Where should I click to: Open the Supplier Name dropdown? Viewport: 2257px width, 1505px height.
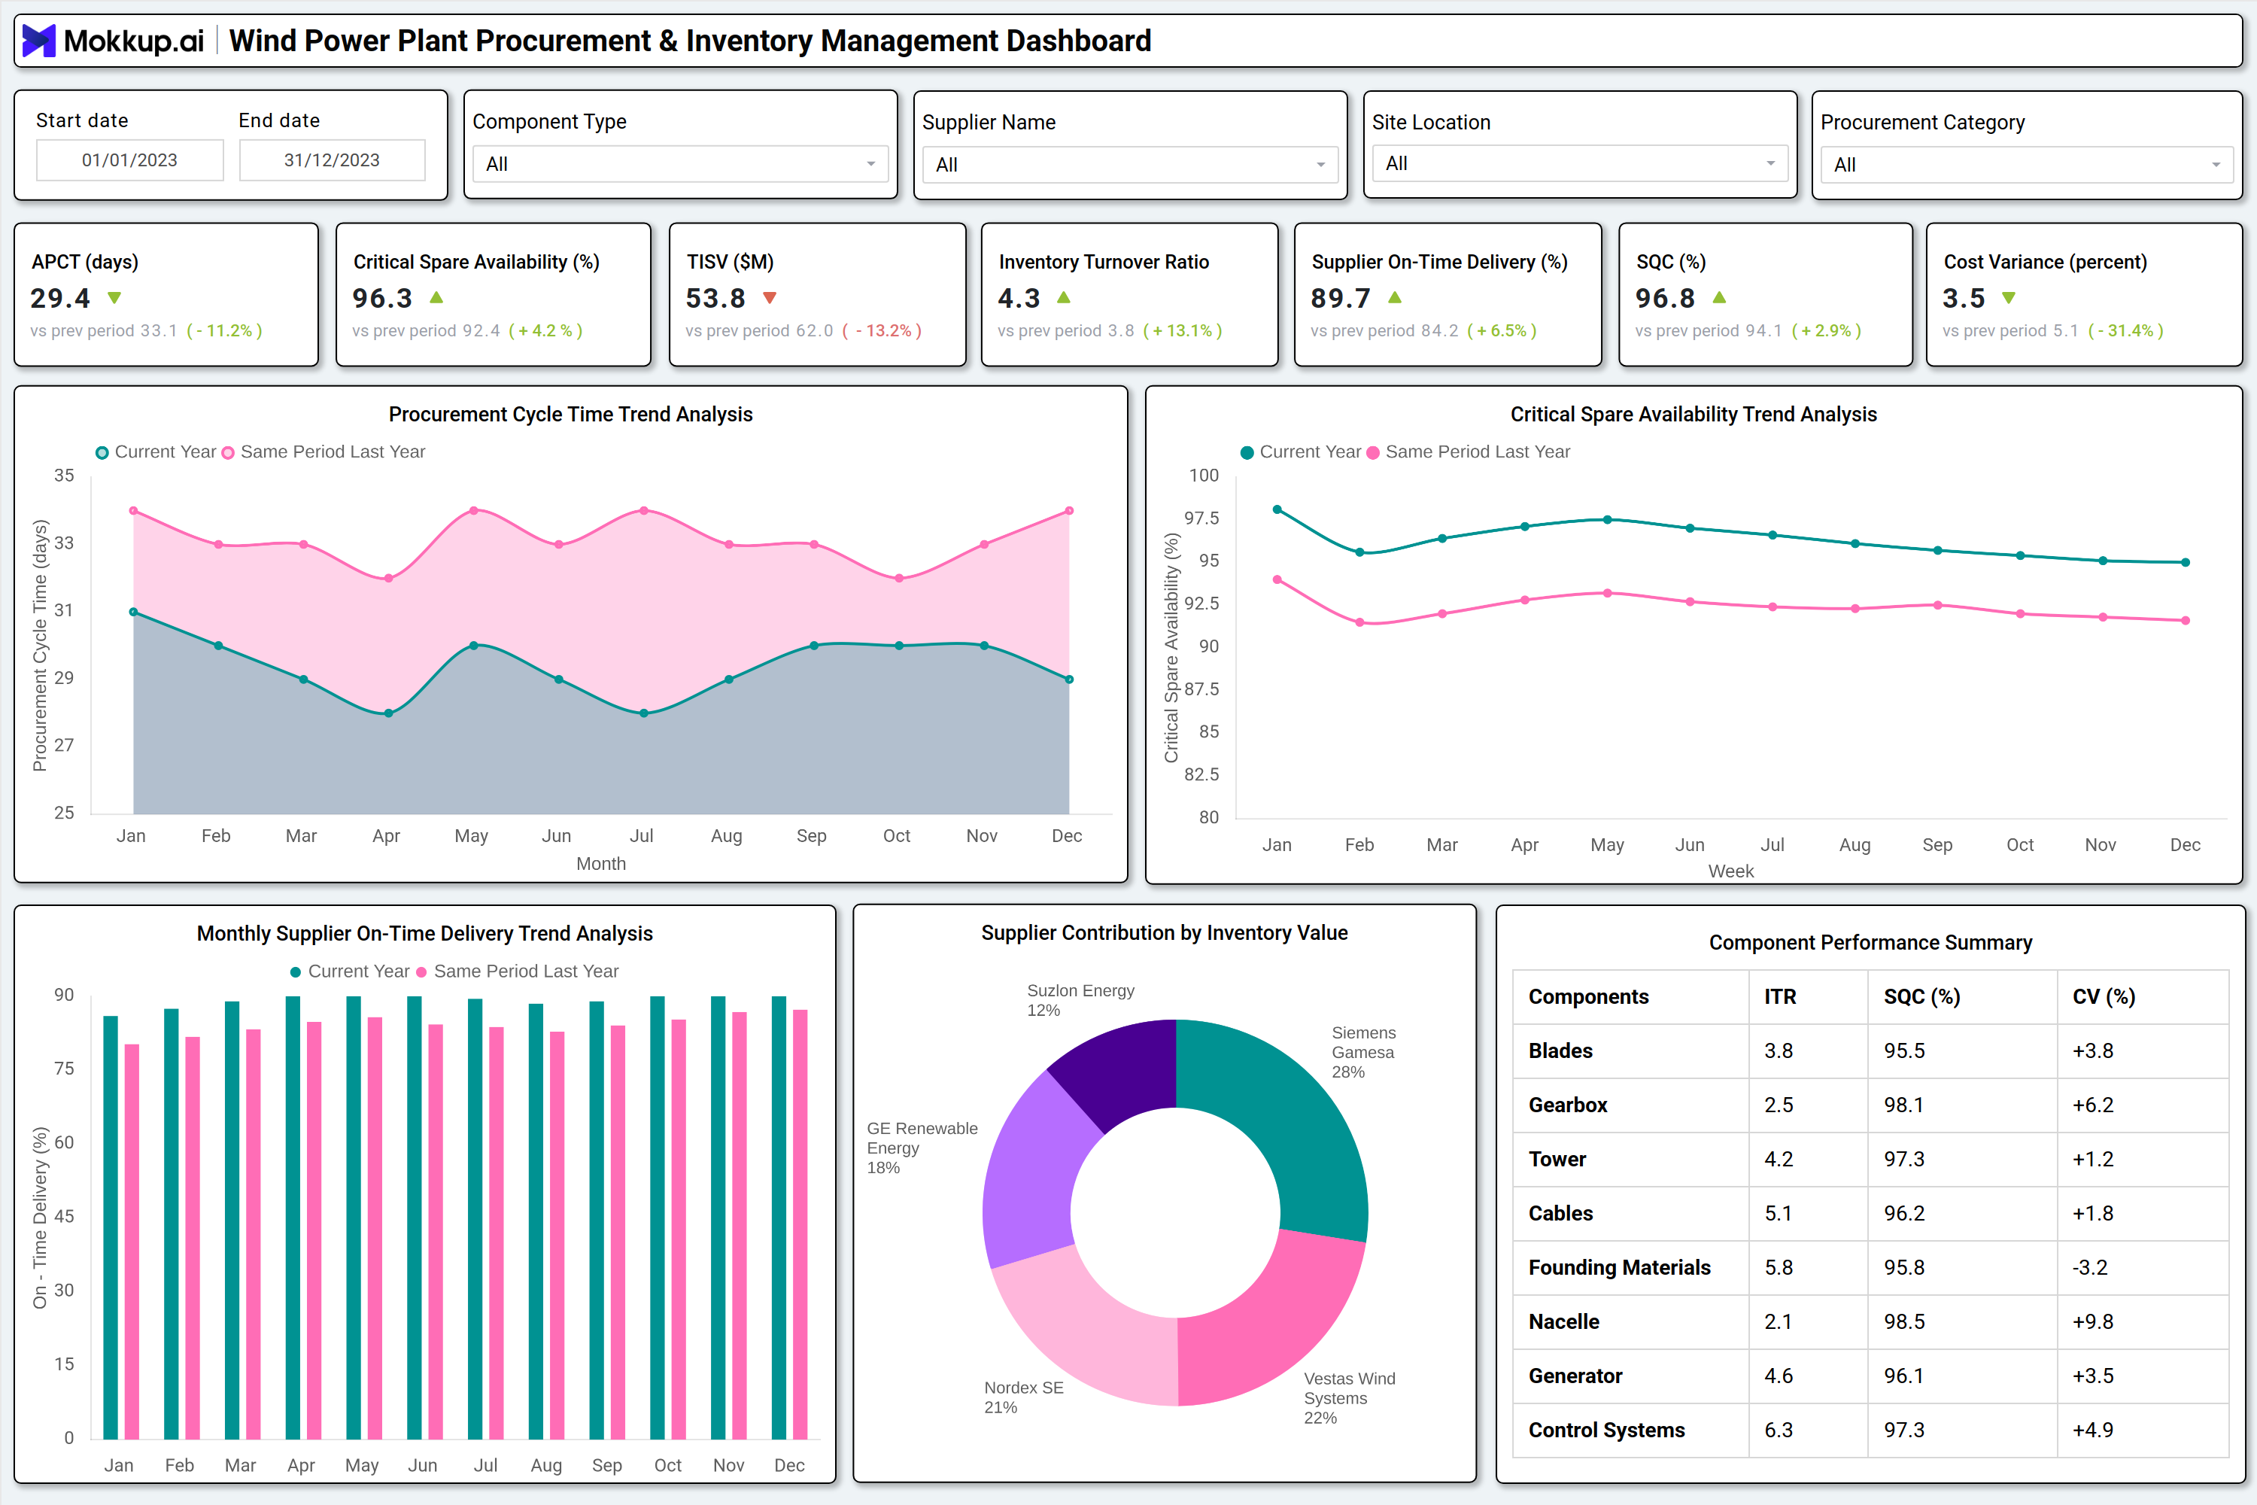pos(1131,165)
